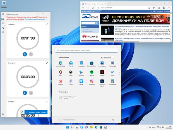Launch Microsoft Store from pinned apps
Image resolution: width=173 pixels, height=130 pixels.
92,64
